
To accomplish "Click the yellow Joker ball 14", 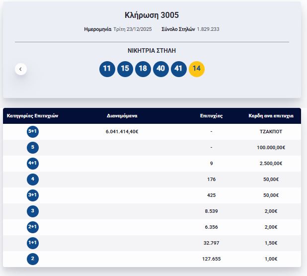I will pyautogui.click(x=196, y=69).
